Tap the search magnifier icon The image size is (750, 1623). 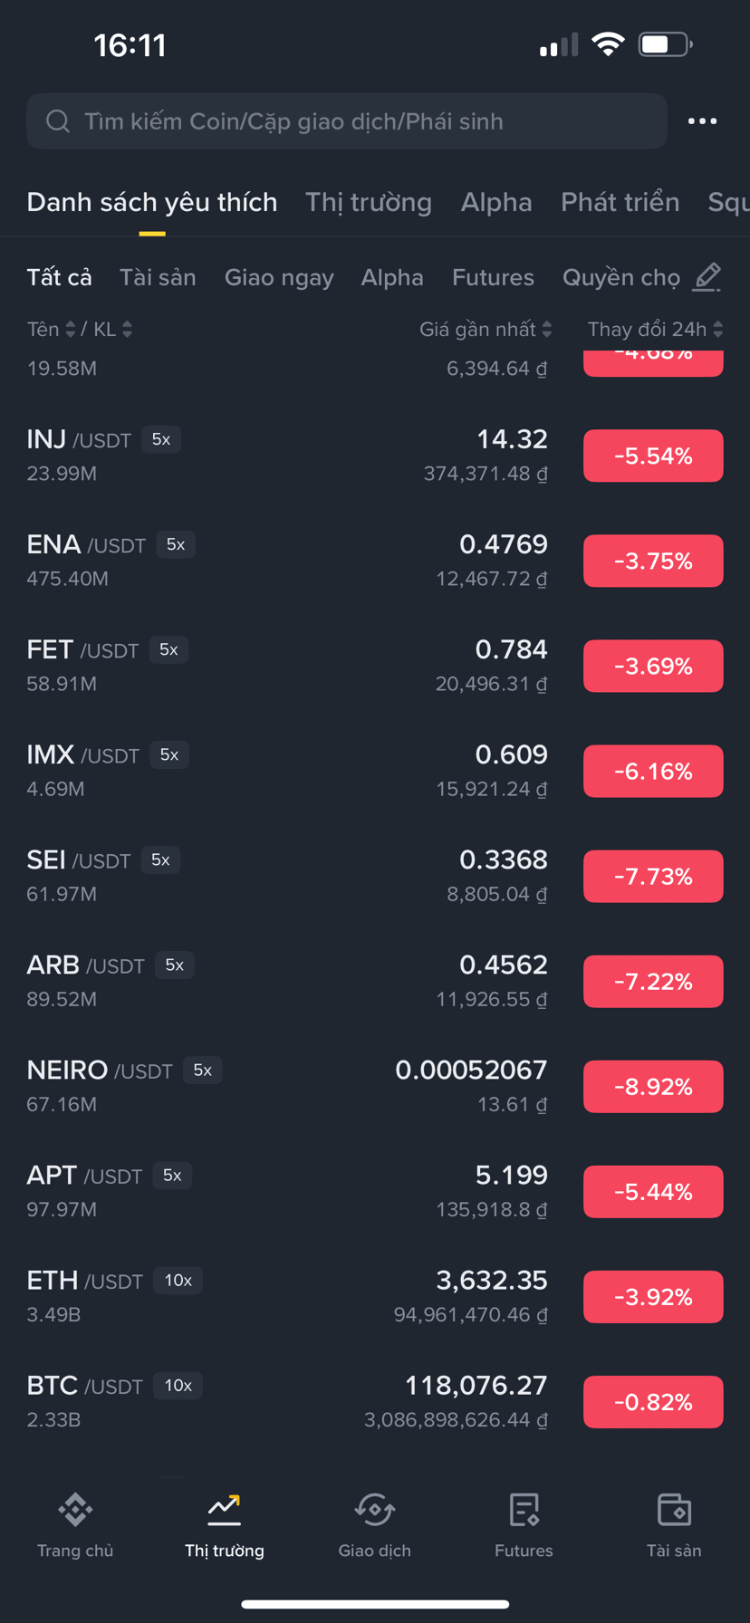[x=58, y=121]
